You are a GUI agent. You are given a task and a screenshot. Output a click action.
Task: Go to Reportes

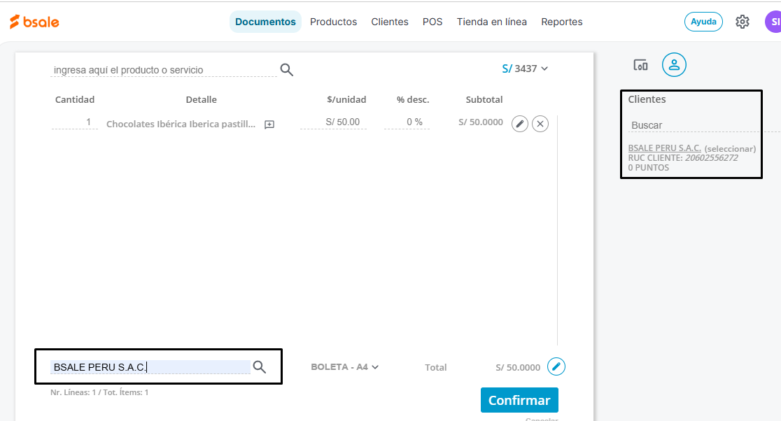pos(562,22)
